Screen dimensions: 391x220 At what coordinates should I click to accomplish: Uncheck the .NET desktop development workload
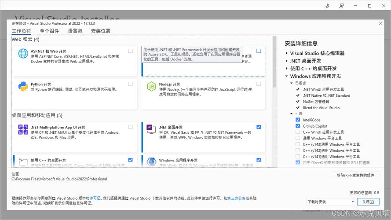coord(259,127)
